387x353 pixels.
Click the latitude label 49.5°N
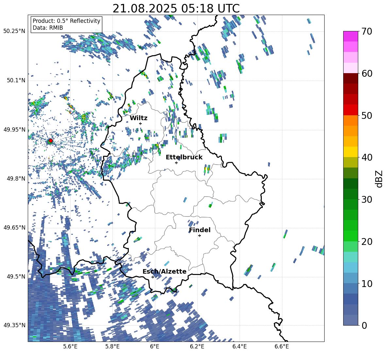pyautogui.click(x=16, y=276)
